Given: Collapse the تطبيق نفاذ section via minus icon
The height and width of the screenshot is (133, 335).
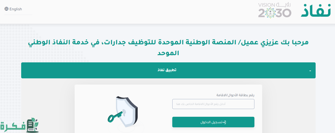Looking at the screenshot, I should pos(310,71).
